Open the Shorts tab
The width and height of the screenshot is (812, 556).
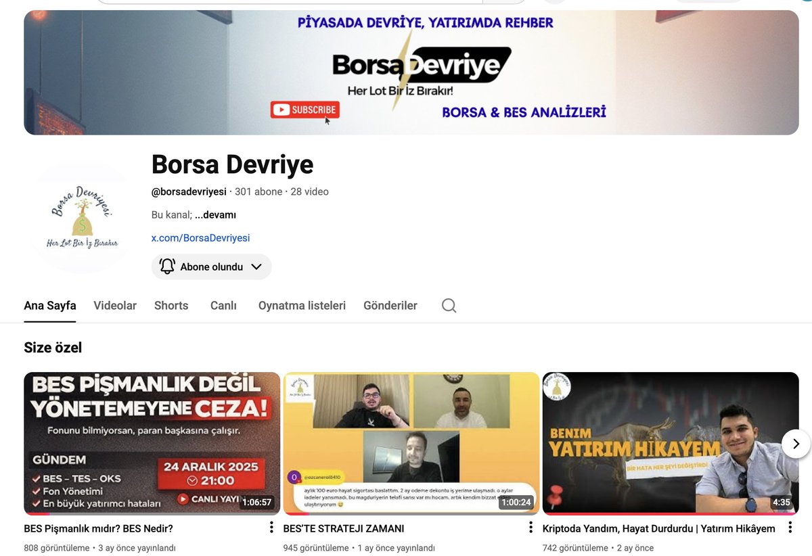click(171, 305)
